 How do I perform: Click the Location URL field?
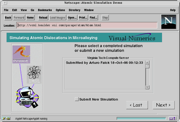(87, 25)
